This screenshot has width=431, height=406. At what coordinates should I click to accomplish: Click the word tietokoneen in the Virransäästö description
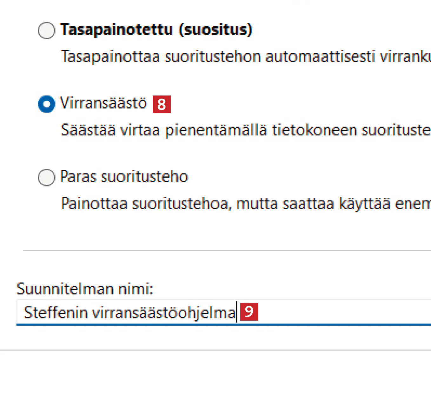point(314,130)
